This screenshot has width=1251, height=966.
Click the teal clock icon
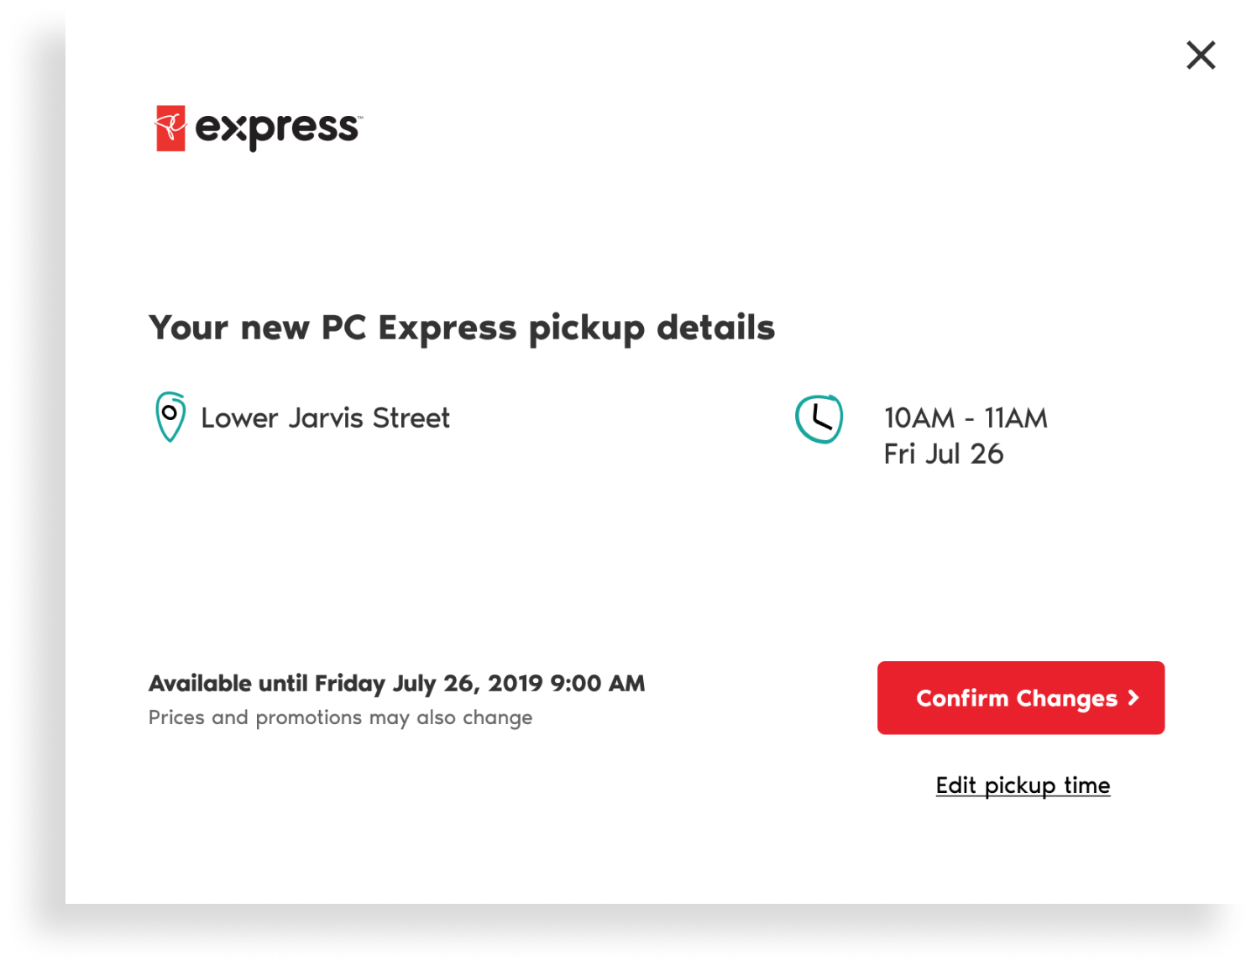click(x=819, y=418)
